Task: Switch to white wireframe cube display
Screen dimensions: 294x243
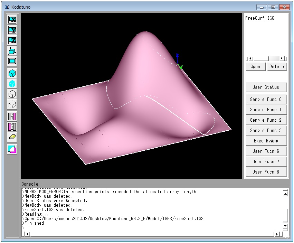Action: click(12, 94)
